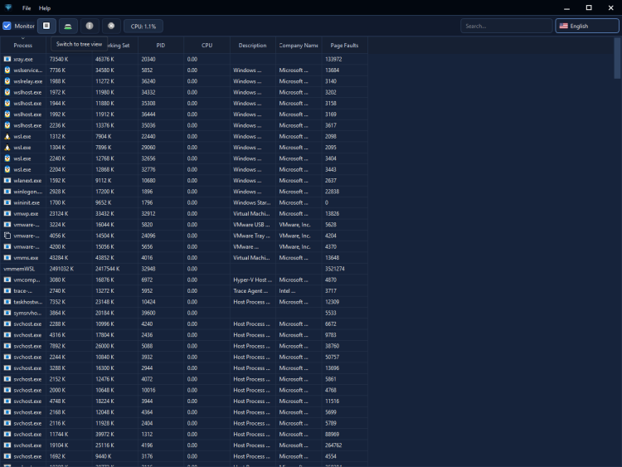This screenshot has height=467, width=622.
Task: Click private bytes value 2491032 K
Action: coord(61,269)
